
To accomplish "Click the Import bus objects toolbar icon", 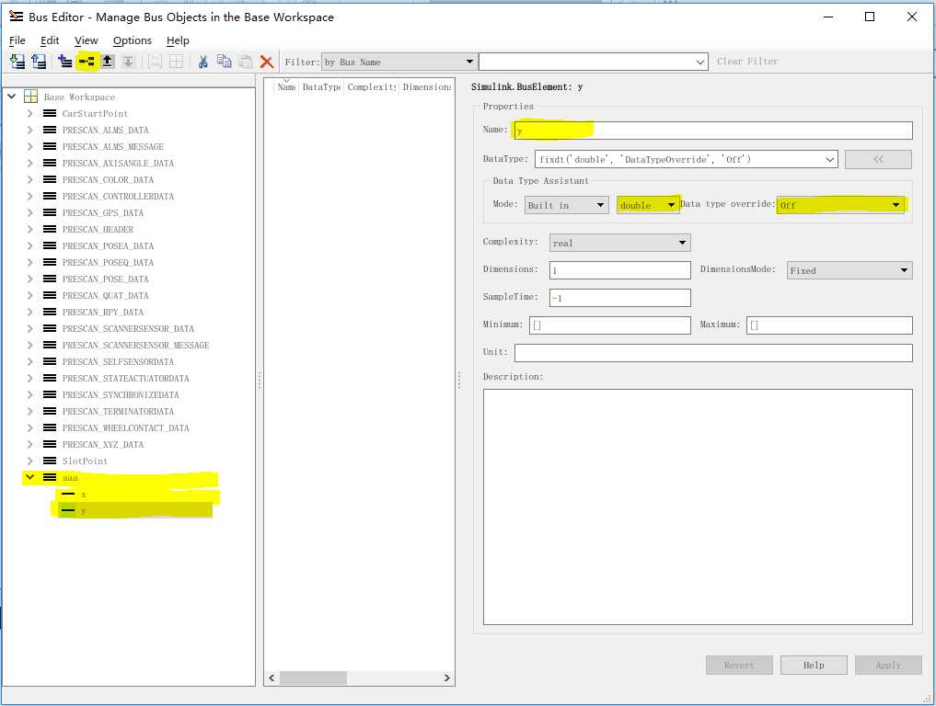I will pyautogui.click(x=17, y=62).
